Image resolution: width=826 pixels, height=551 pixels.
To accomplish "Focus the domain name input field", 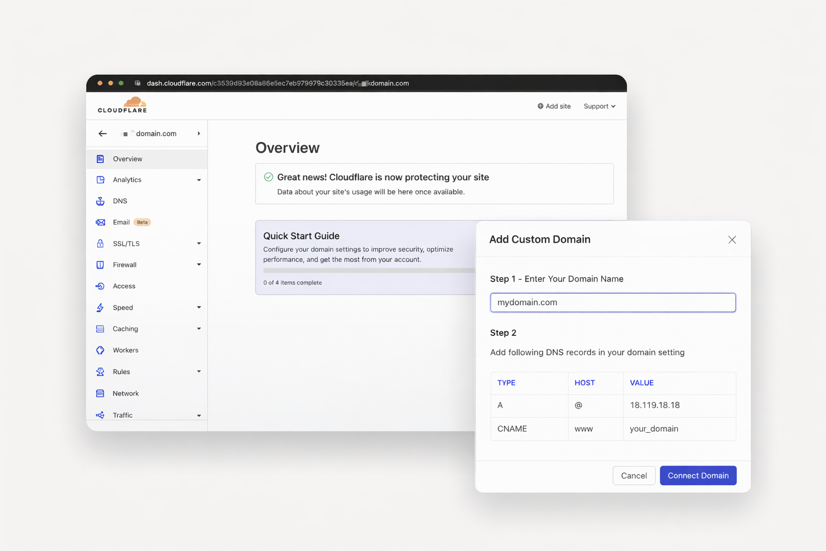I will pyautogui.click(x=613, y=302).
